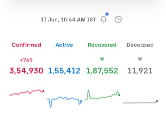The width and height of the screenshot is (166, 127).
Task: Click the 3,54,930 confirmed count
Action: [x=26, y=71]
